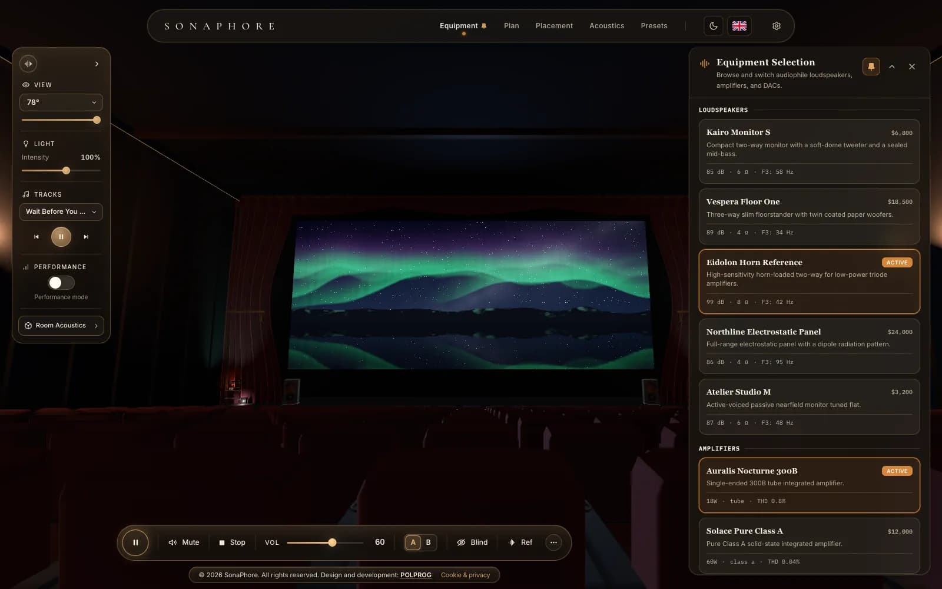Select Kairo Monitor S loudspeaker
The image size is (942, 589).
pyautogui.click(x=809, y=151)
